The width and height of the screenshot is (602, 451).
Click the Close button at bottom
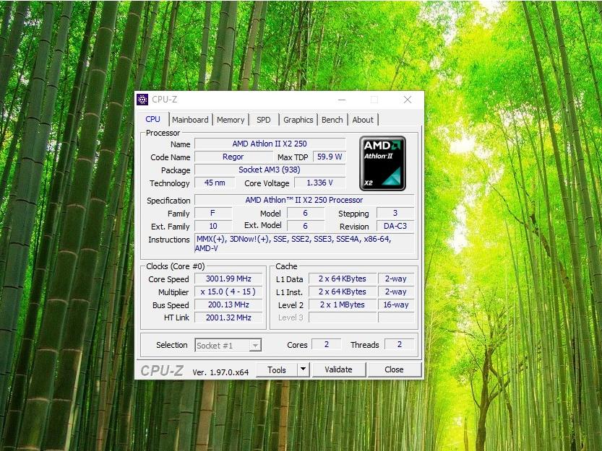point(394,369)
